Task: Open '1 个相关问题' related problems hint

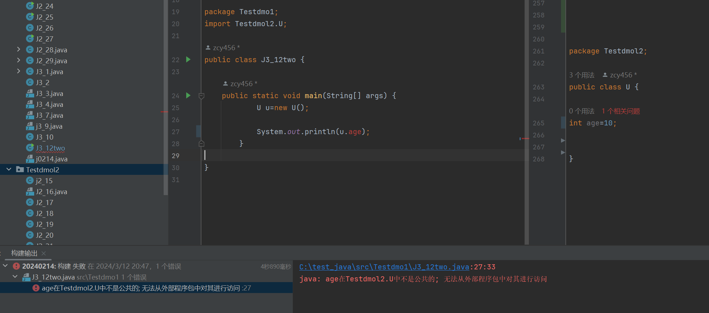Action: (x=621, y=111)
